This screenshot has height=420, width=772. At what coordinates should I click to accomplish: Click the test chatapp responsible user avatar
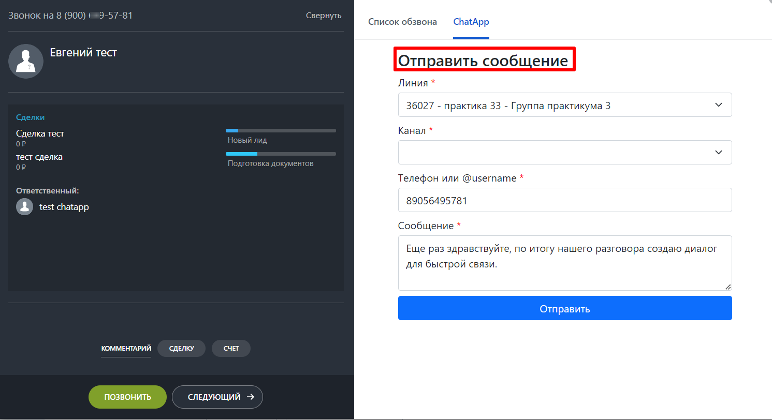(x=24, y=207)
